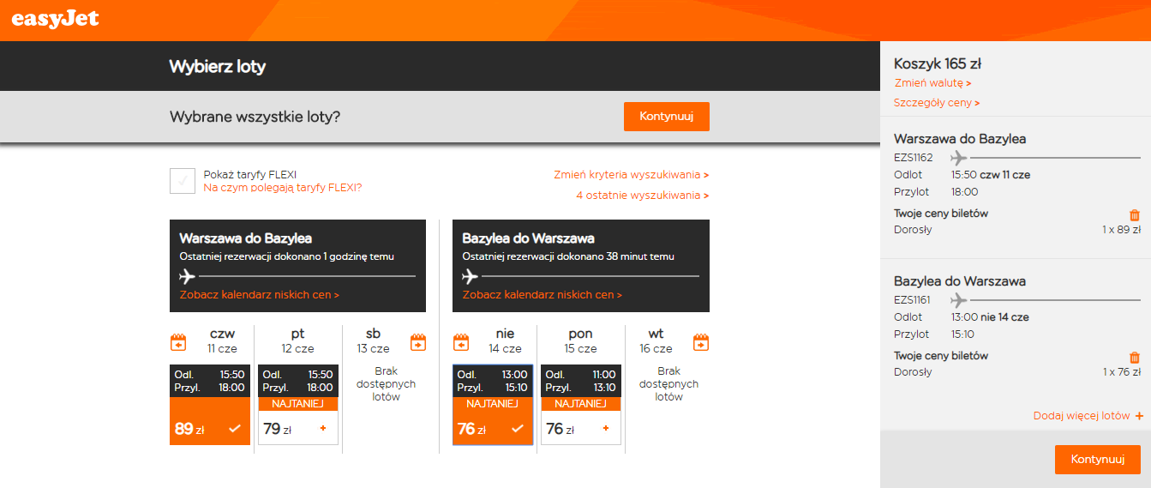This screenshot has width=1151, height=488.
Task: Expand 4 ostatnie wyszukiwania list
Action: pyautogui.click(x=643, y=196)
